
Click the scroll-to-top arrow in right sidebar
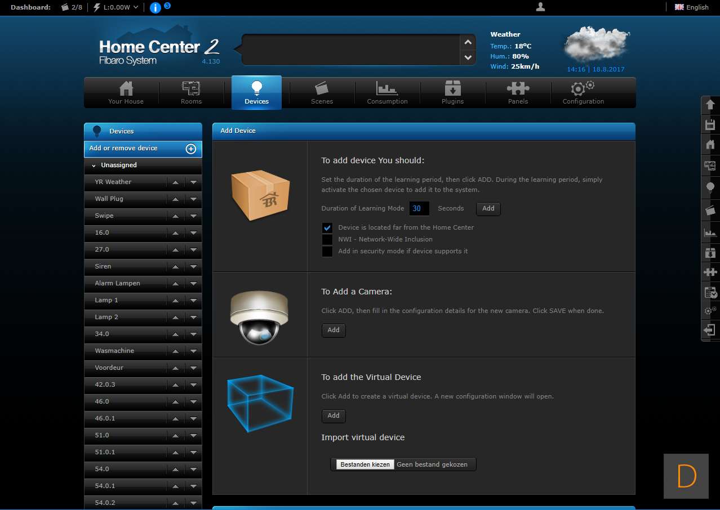[x=710, y=105]
